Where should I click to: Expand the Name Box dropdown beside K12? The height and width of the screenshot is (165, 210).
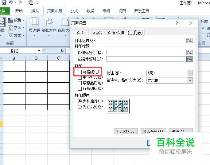pyautogui.click(x=39, y=51)
